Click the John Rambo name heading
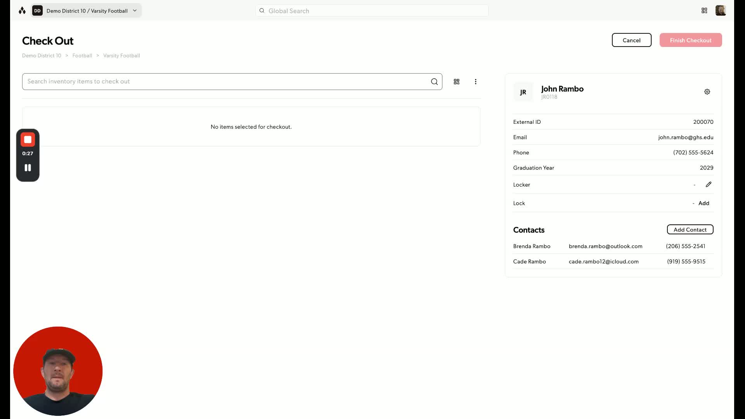 point(562,89)
